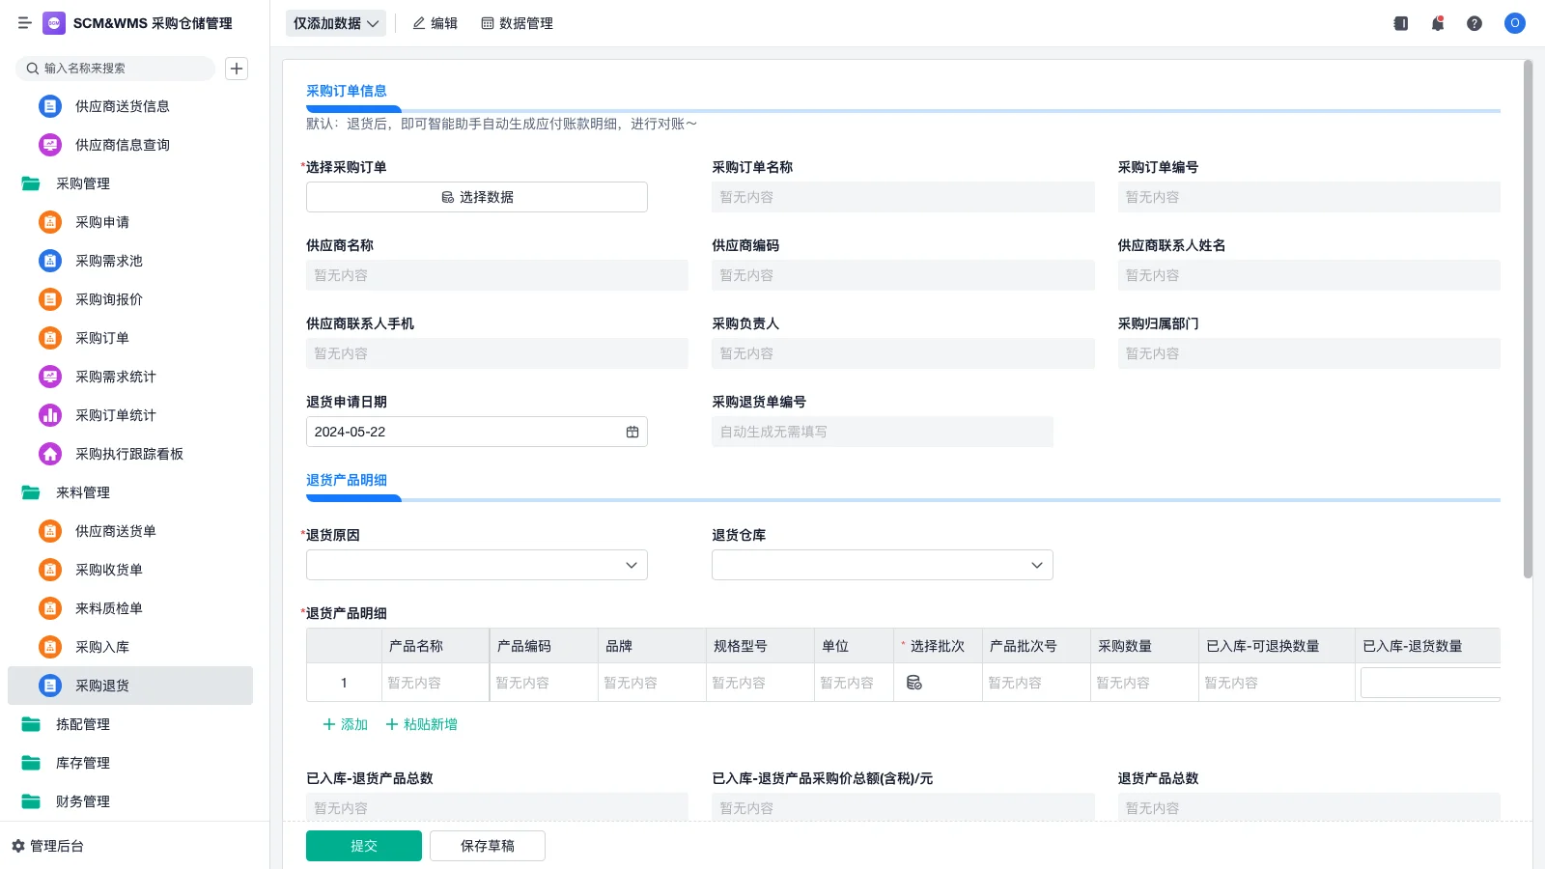This screenshot has width=1545, height=869.
Task: Click the 采购退货 item icon
Action: click(x=50, y=686)
